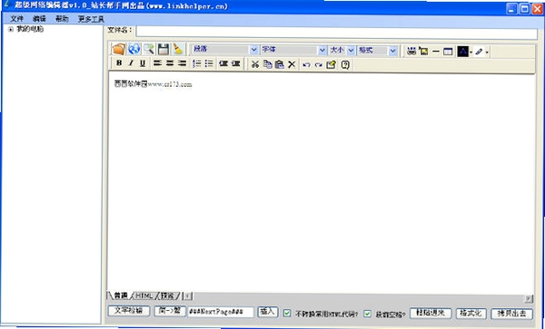Toggle underline with the U icon
The height and width of the screenshot is (329, 545).
tap(143, 63)
